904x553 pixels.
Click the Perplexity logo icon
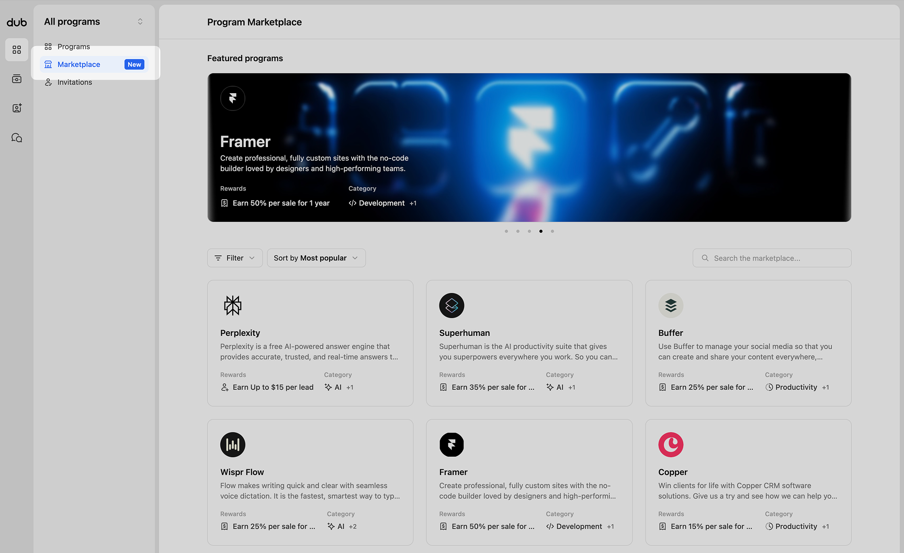232,306
